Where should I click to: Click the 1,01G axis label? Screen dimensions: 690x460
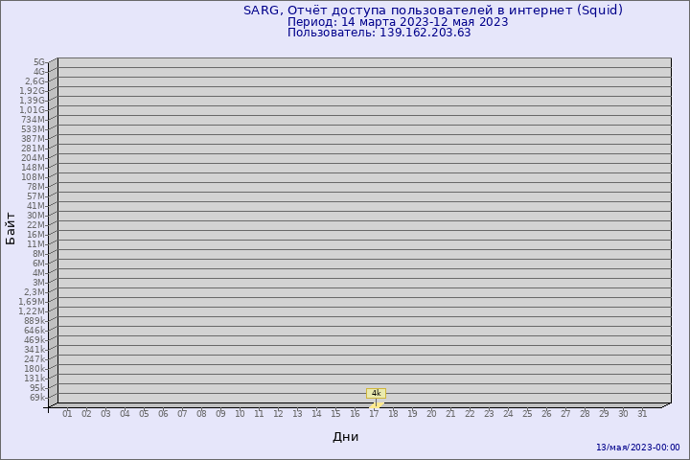33,110
